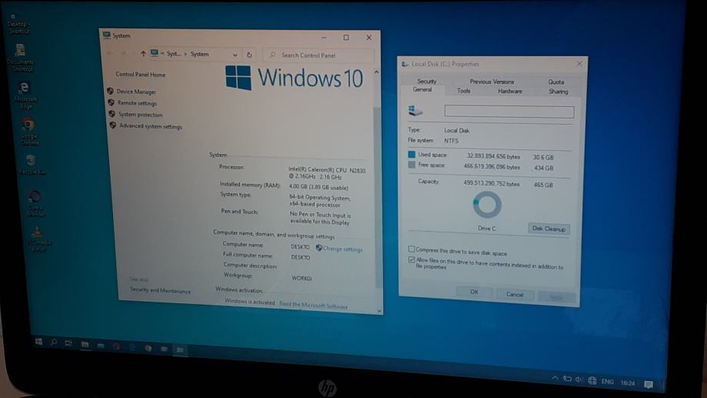Open the Action Center notification icon
707x398 pixels.
[649, 384]
